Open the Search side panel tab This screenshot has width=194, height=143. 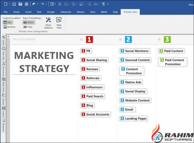(x=3, y=112)
